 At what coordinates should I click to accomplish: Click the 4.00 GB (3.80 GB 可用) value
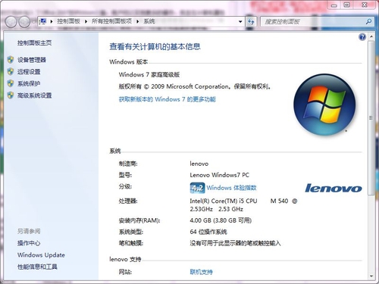click(x=221, y=220)
